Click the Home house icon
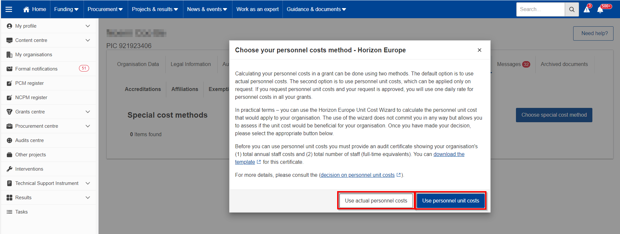 click(26, 9)
